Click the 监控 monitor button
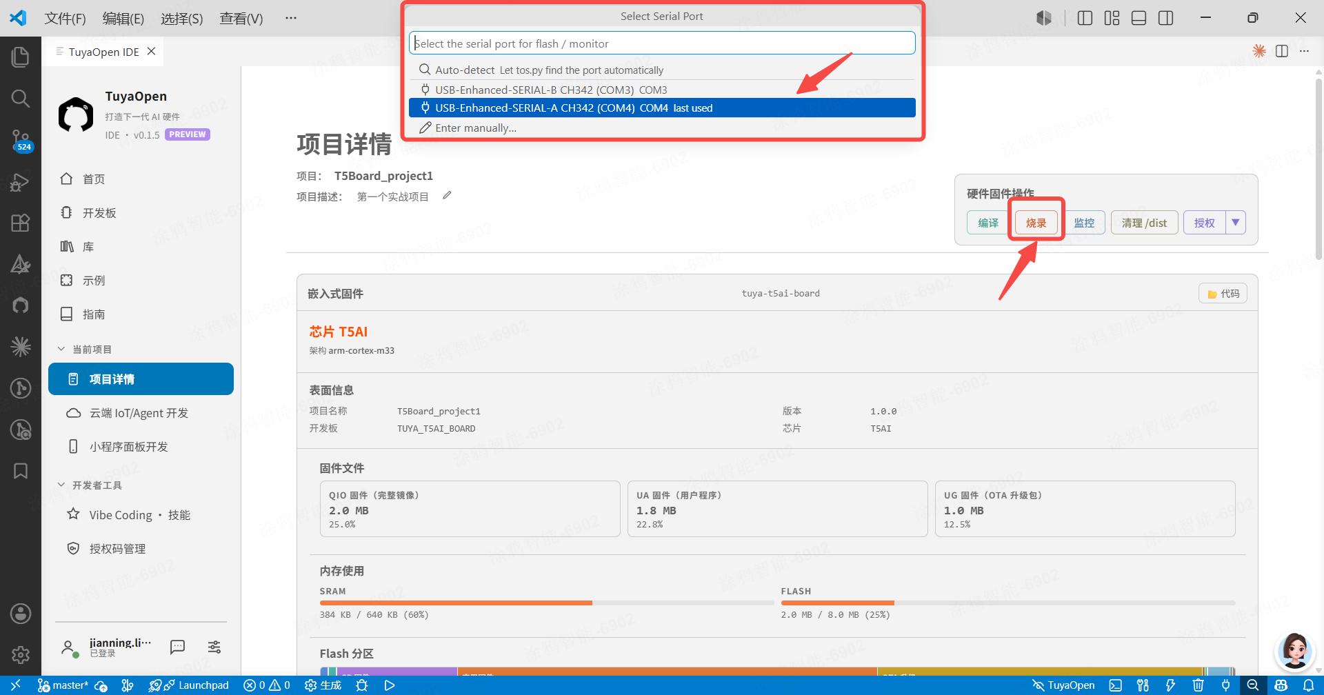1324x695 pixels. pos(1084,223)
